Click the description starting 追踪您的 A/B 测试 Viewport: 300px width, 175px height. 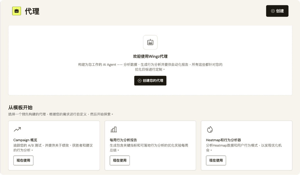(53, 148)
